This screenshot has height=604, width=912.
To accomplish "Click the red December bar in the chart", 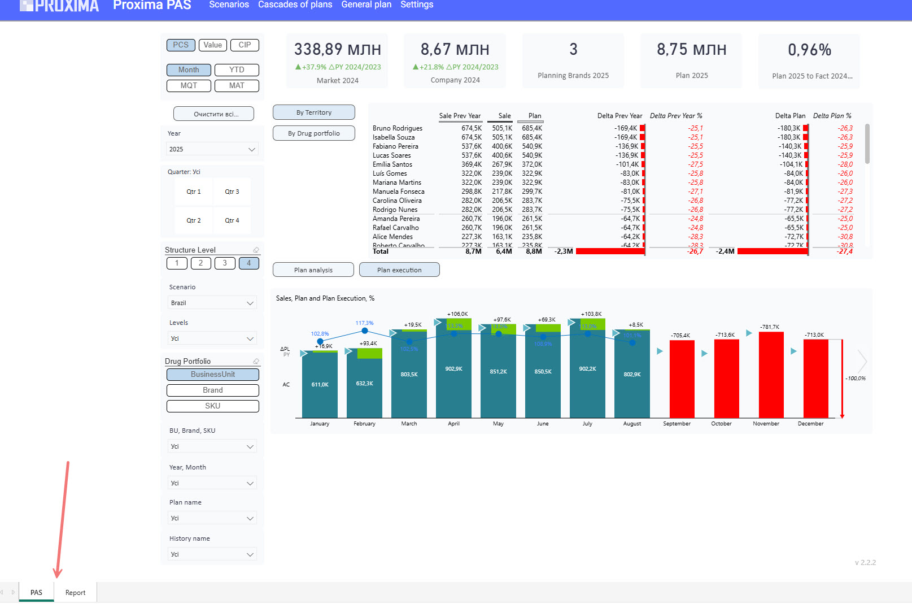I will (815, 379).
